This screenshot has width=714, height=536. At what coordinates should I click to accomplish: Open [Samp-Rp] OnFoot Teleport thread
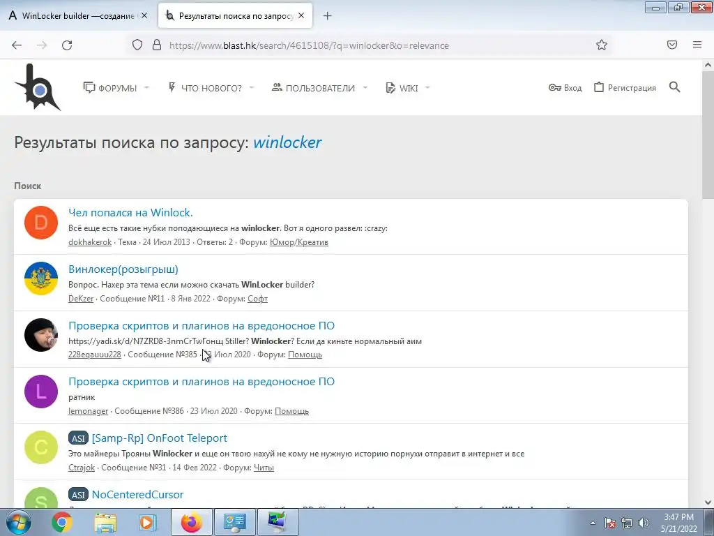[160, 438]
